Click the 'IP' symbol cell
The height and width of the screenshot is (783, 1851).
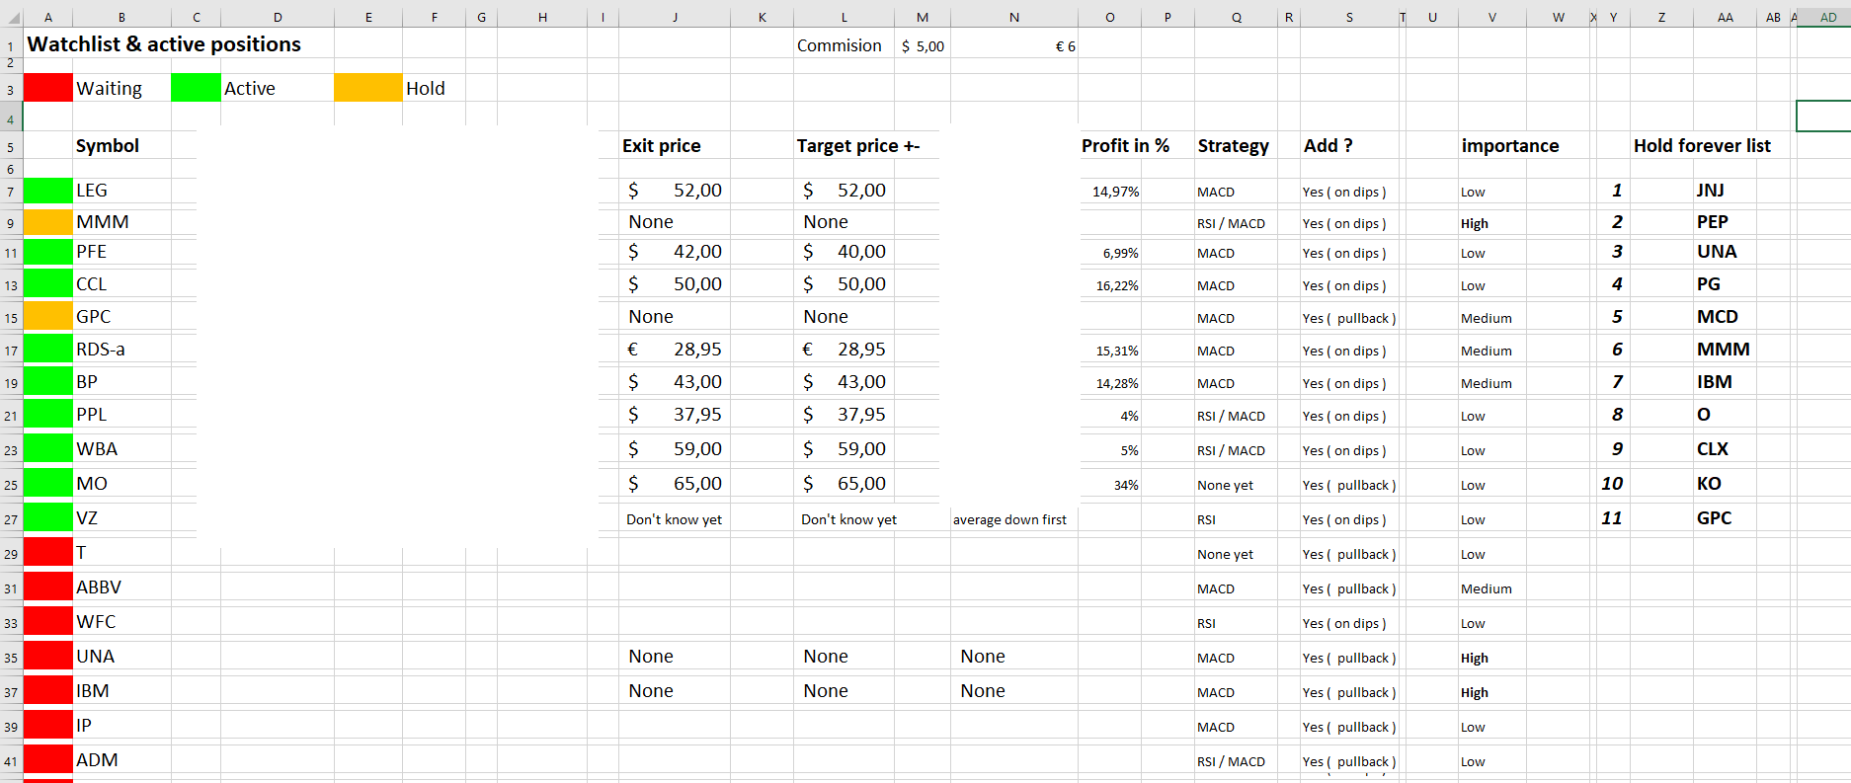tap(121, 726)
